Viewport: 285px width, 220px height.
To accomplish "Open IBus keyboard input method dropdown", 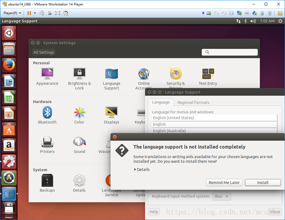I will tap(221, 196).
